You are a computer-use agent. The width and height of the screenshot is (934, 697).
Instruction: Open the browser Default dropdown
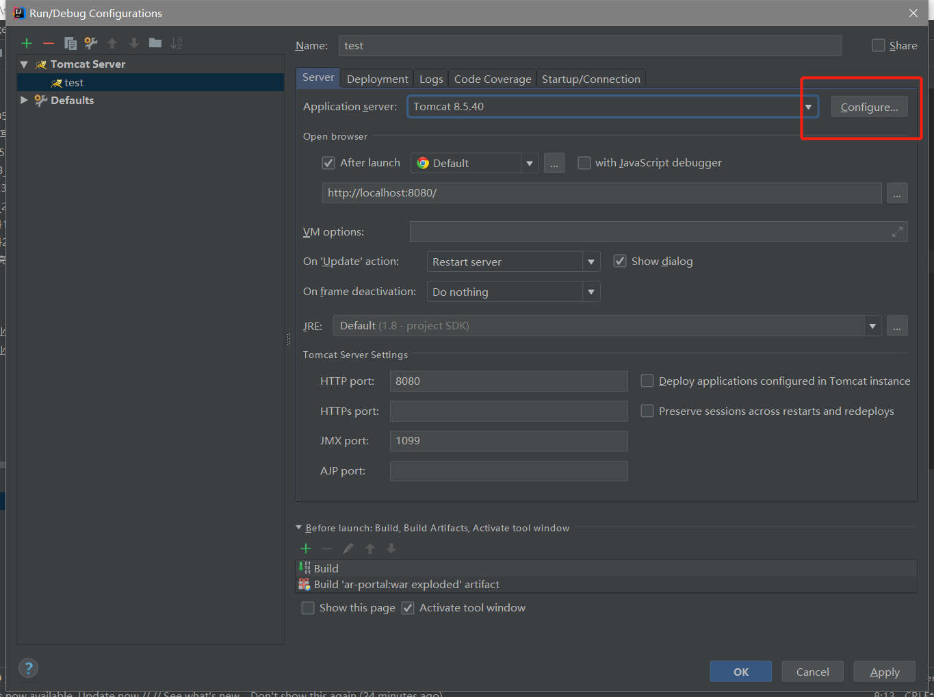click(x=529, y=163)
